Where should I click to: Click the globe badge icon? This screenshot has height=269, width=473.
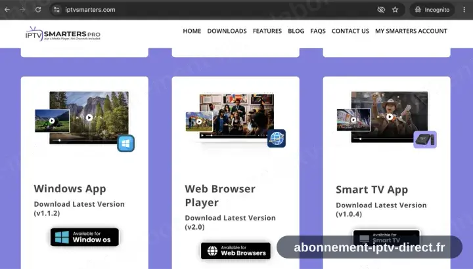coord(277,138)
